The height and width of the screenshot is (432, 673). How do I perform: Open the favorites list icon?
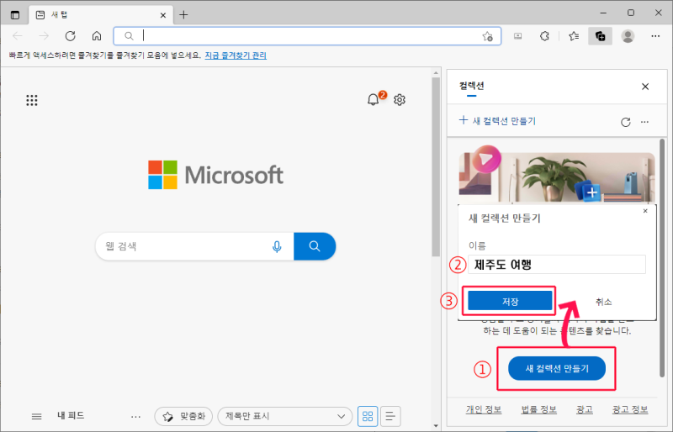pyautogui.click(x=574, y=36)
